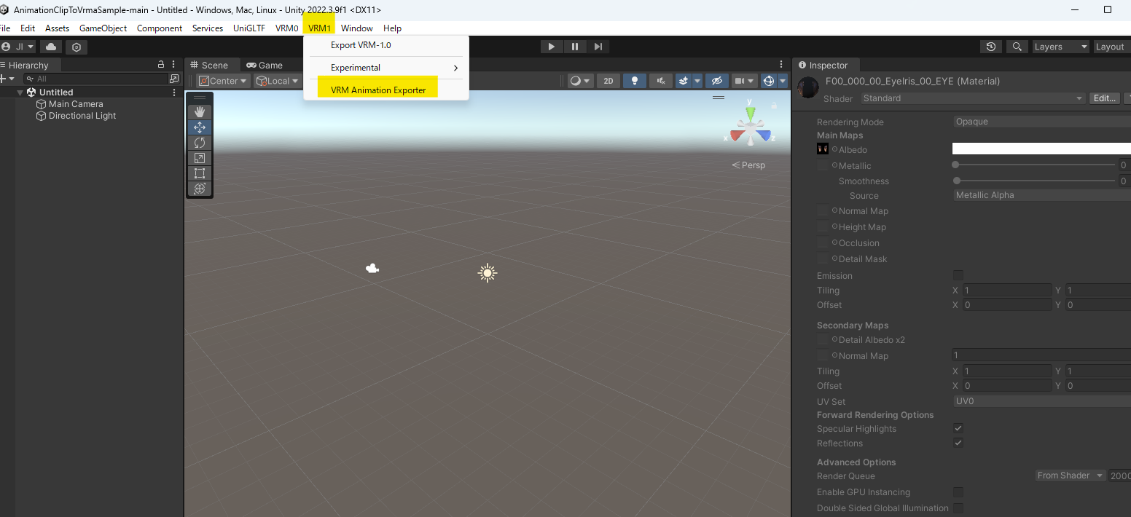Open the Hierarchy create plus dropdown
The width and height of the screenshot is (1131, 517).
[x=7, y=78]
